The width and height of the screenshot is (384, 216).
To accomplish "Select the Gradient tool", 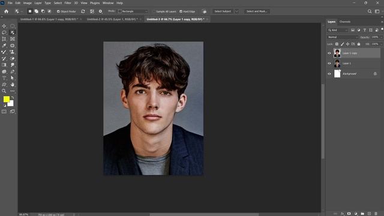I will point(4,65).
